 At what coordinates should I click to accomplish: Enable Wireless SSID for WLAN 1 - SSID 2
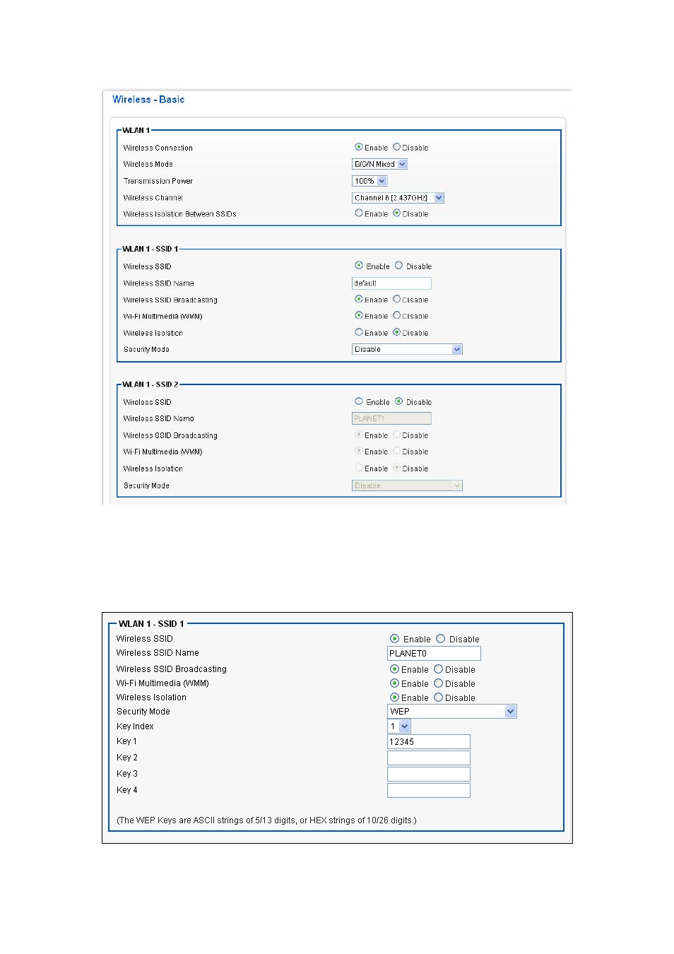pos(359,401)
